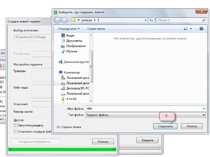Open the Домашняя группа icon

click(61, 62)
